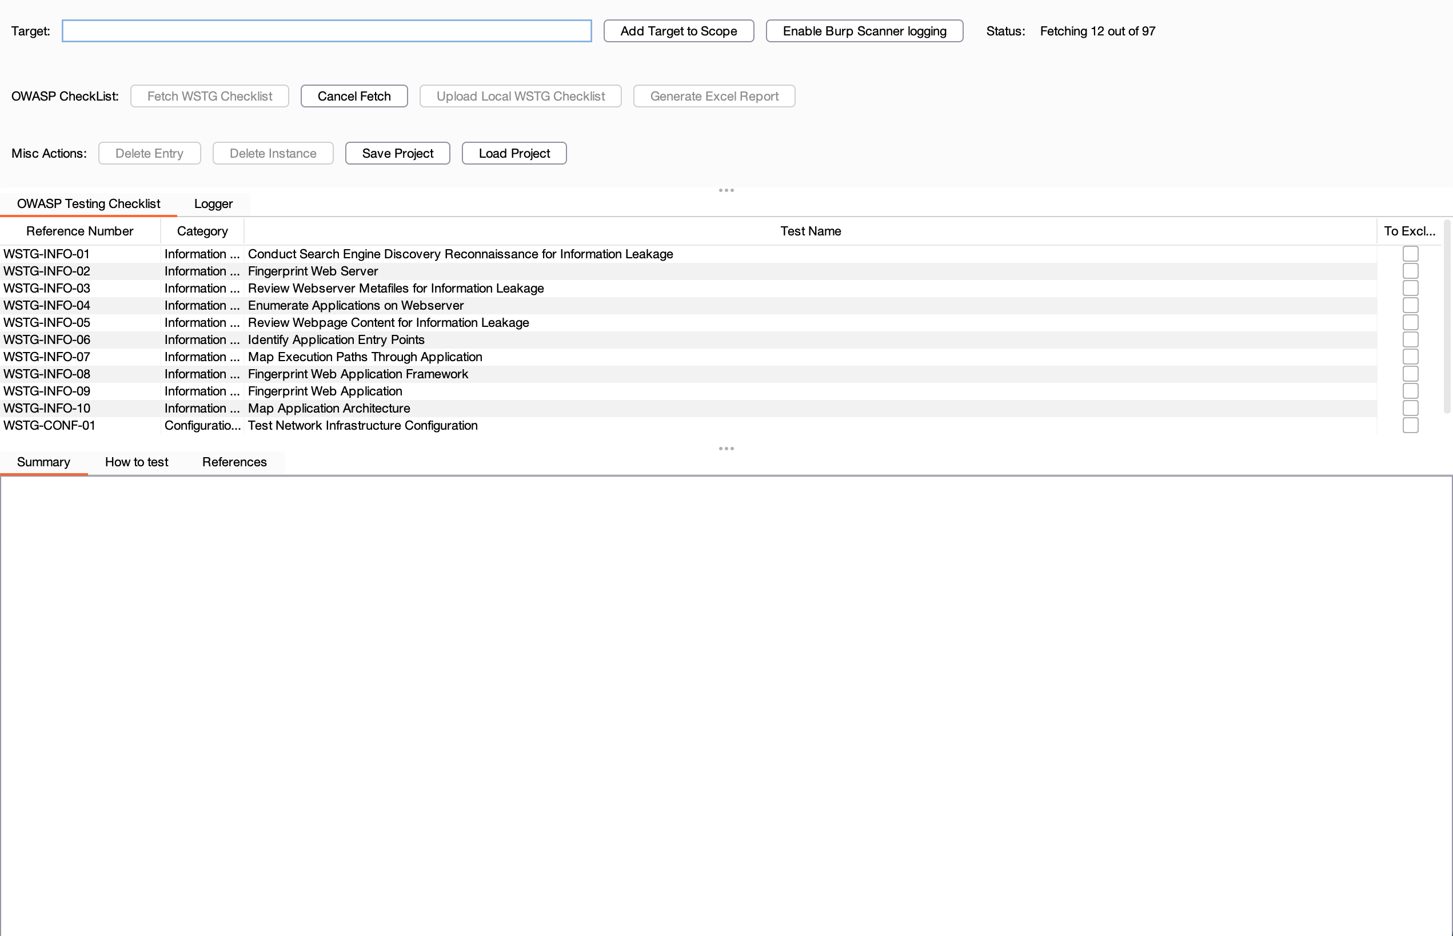Click Delete Instance button
This screenshot has height=936, width=1453.
pos(273,153)
